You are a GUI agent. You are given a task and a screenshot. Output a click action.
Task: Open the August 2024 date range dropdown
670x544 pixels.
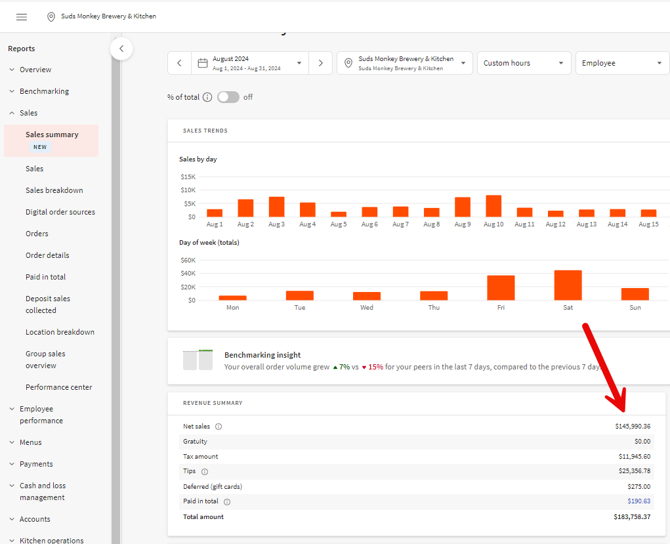pyautogui.click(x=250, y=63)
